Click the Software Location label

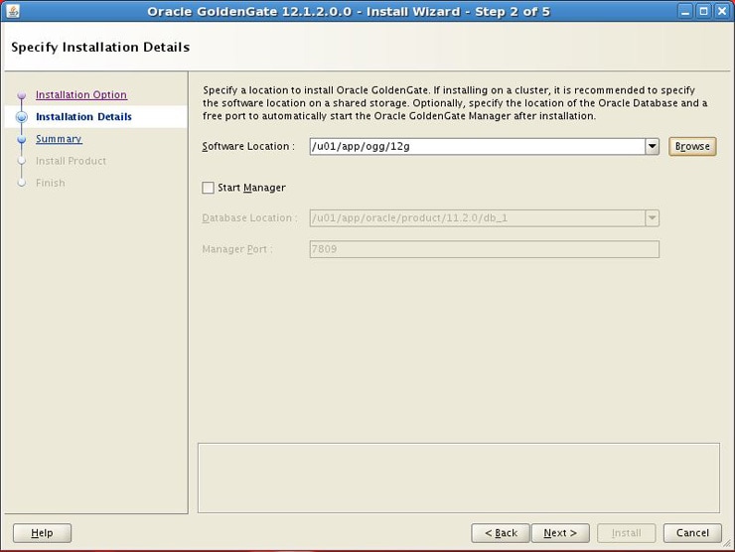pos(248,146)
